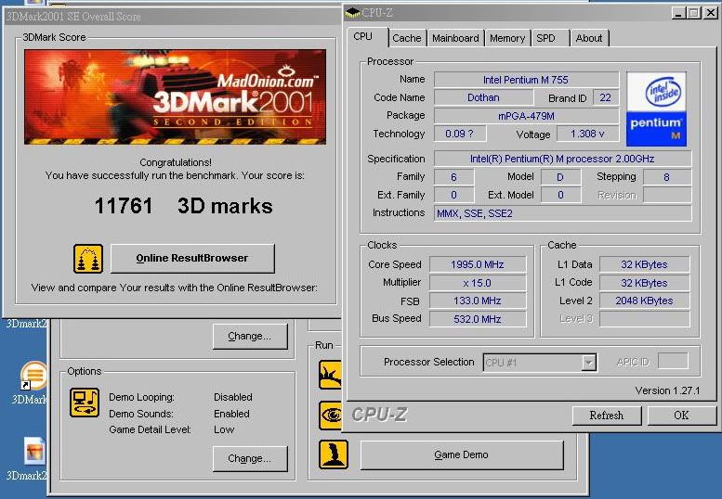Switch to the Cache tab
This screenshot has width=722, height=499.
click(407, 38)
